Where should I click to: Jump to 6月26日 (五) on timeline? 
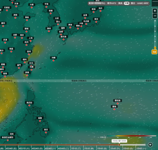pyautogui.click(x=11, y=148)
